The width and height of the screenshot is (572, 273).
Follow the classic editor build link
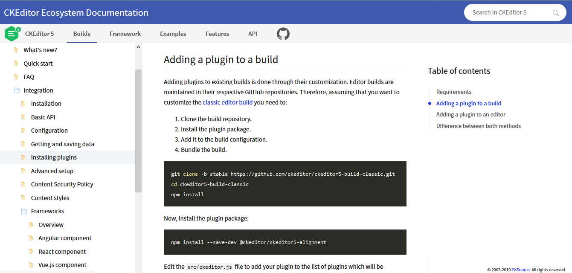(x=228, y=102)
